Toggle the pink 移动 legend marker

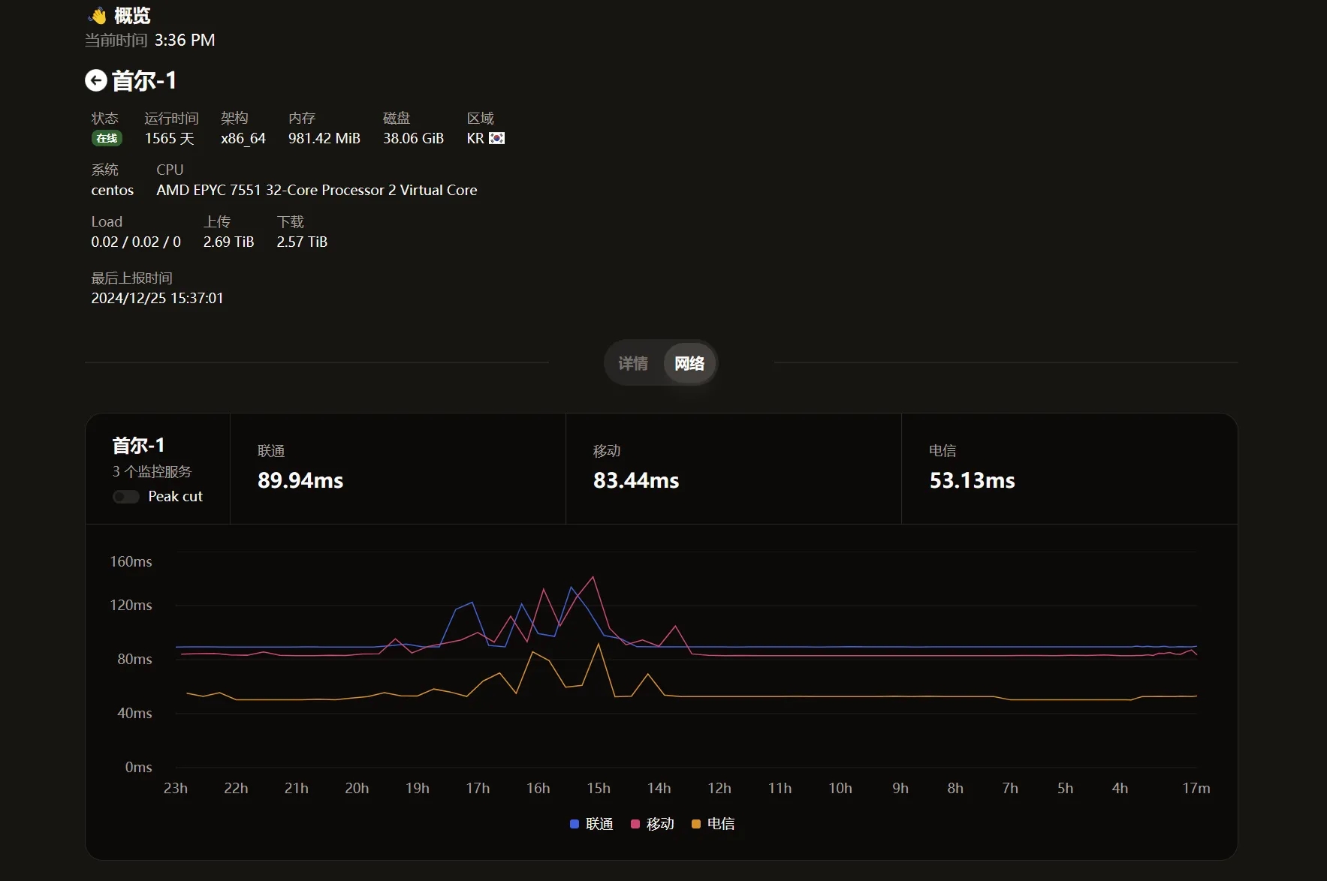[x=635, y=824]
